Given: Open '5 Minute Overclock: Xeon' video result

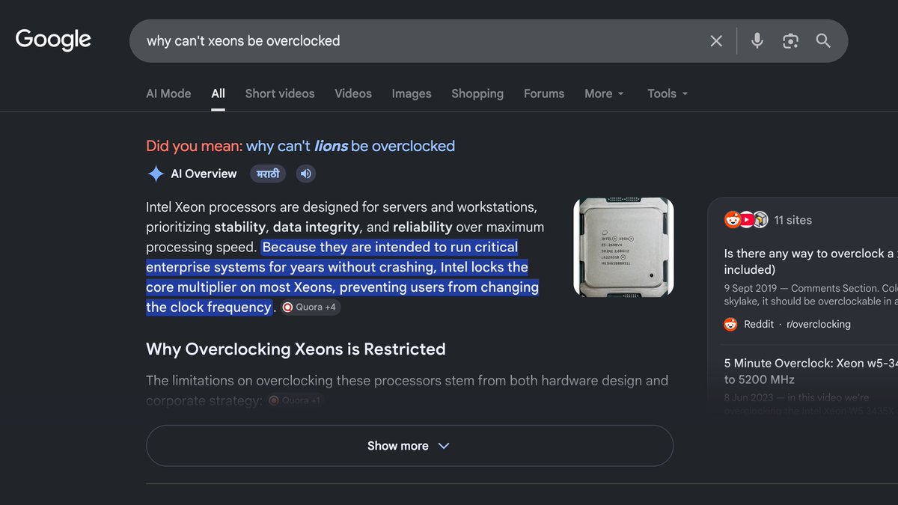Looking at the screenshot, I should (x=810, y=371).
